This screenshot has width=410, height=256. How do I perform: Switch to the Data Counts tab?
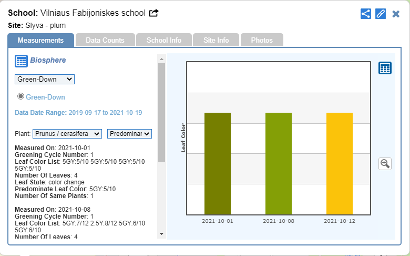point(105,40)
